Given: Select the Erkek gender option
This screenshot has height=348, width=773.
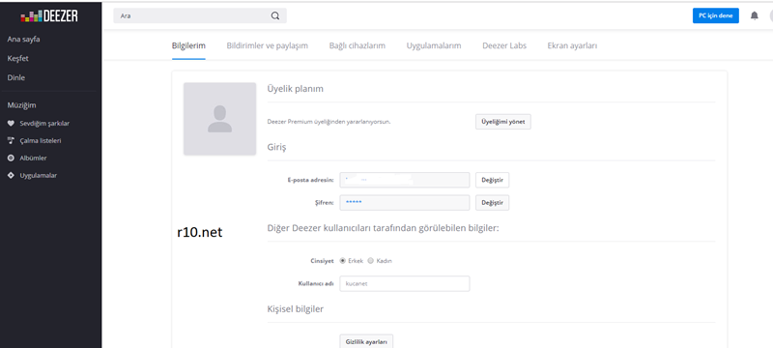Looking at the screenshot, I should [x=343, y=261].
